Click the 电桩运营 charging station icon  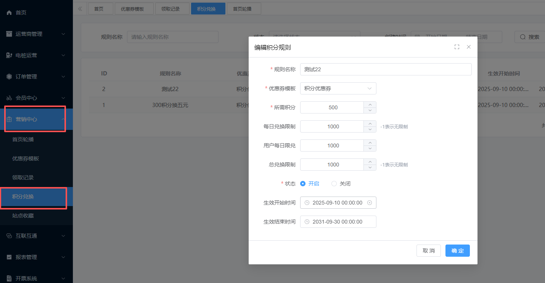pyautogui.click(x=10, y=55)
